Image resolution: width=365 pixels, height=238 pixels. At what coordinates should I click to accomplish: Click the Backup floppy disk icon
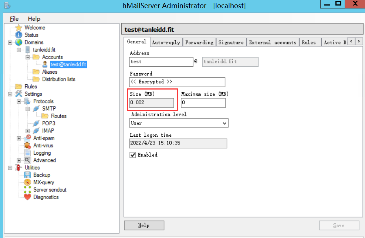pos(27,175)
